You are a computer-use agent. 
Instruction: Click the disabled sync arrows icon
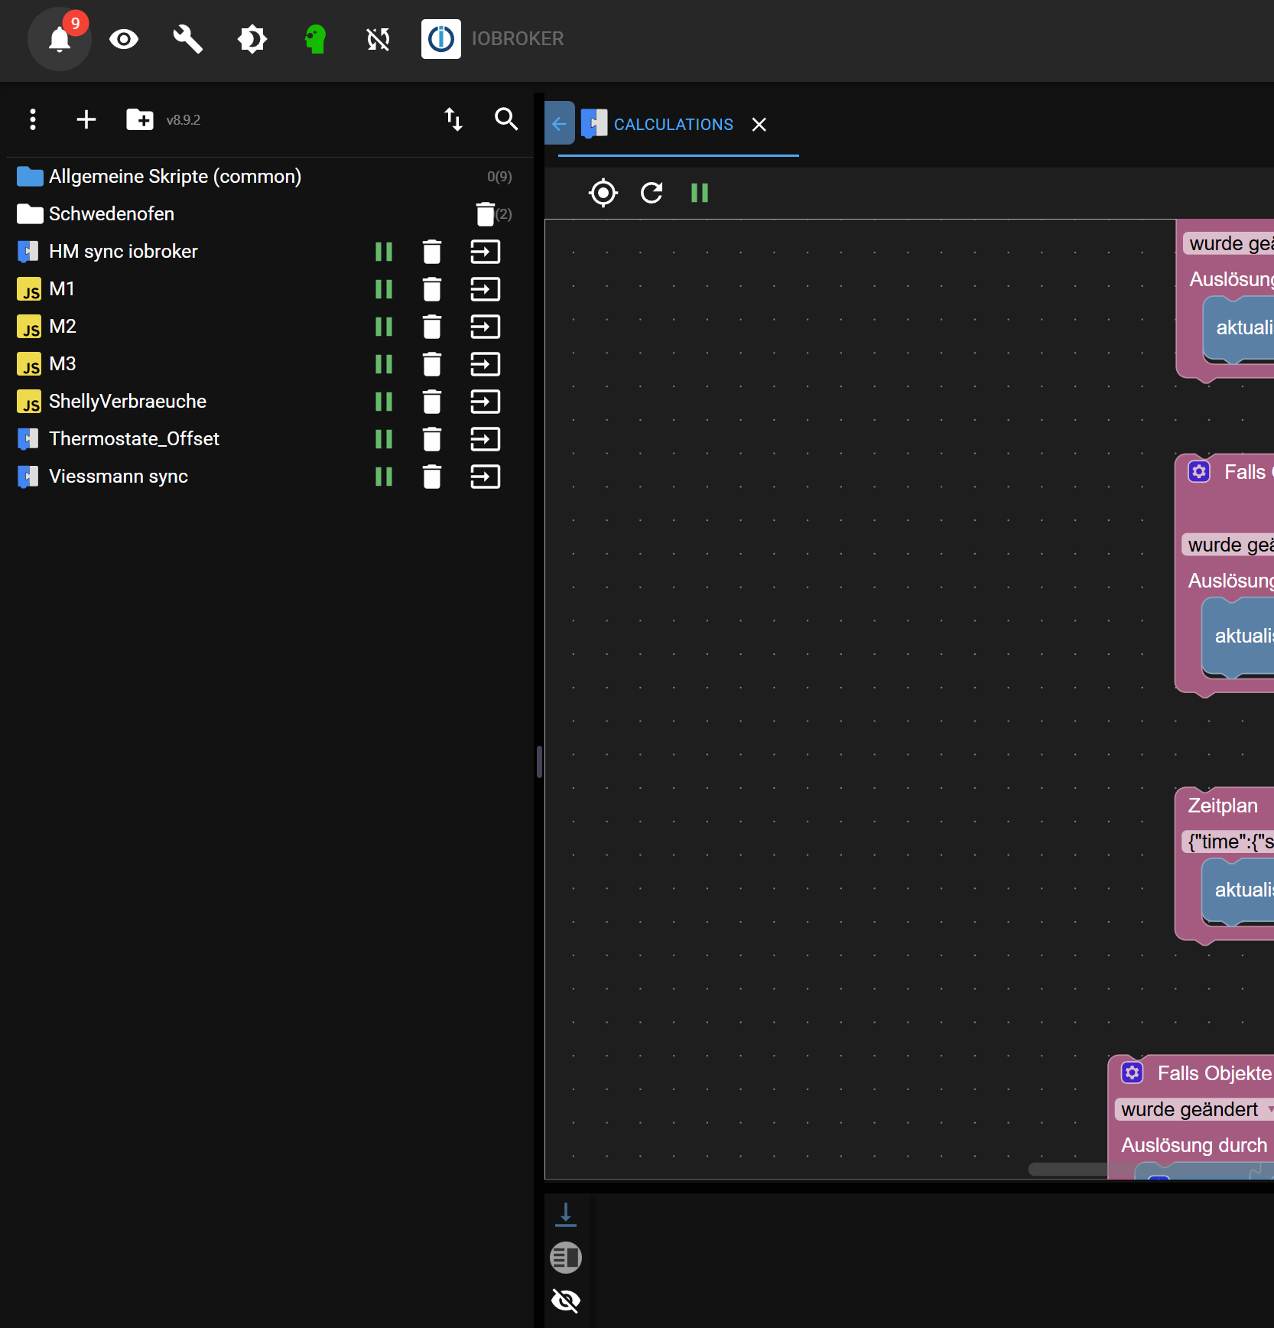point(378,39)
